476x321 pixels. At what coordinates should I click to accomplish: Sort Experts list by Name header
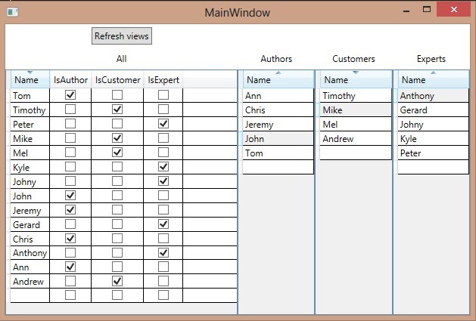pos(432,80)
